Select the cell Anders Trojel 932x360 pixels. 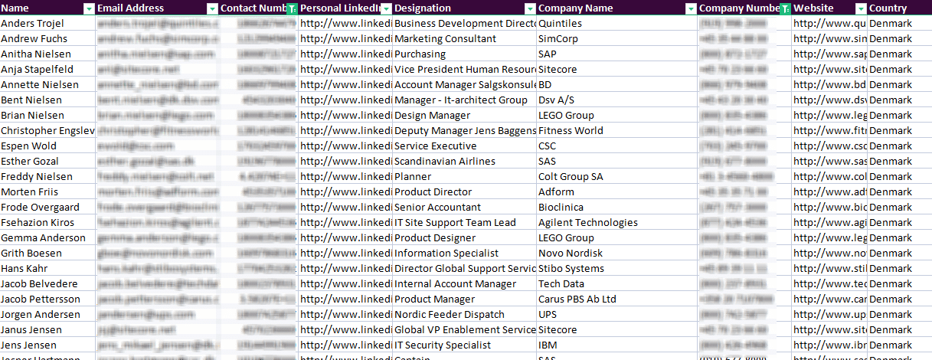pos(48,24)
